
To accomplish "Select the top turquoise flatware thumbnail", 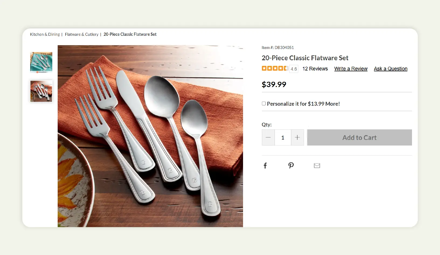I will 41,62.
